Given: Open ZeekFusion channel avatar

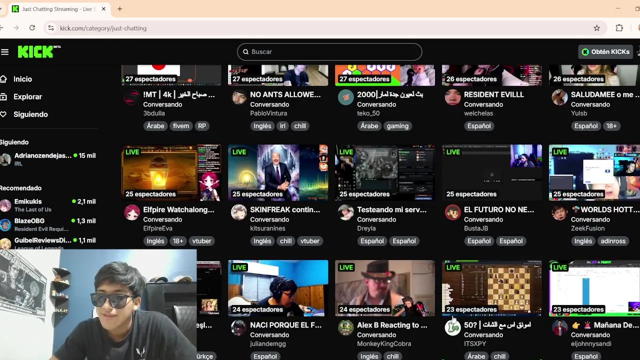Looking at the screenshot, I should pos(560,212).
